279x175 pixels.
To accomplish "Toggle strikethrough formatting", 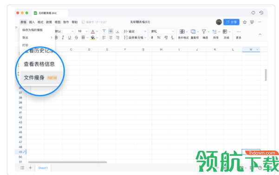I will click(x=76, y=38).
